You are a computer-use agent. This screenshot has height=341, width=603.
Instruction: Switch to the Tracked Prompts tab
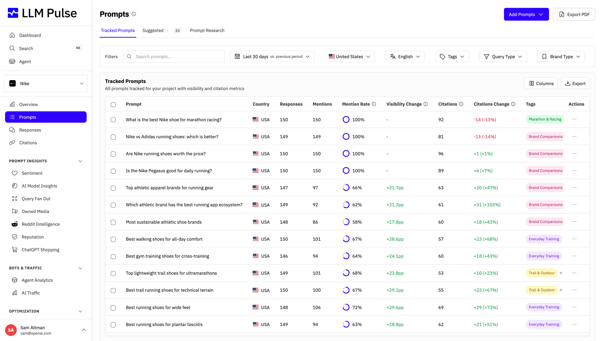118,30
